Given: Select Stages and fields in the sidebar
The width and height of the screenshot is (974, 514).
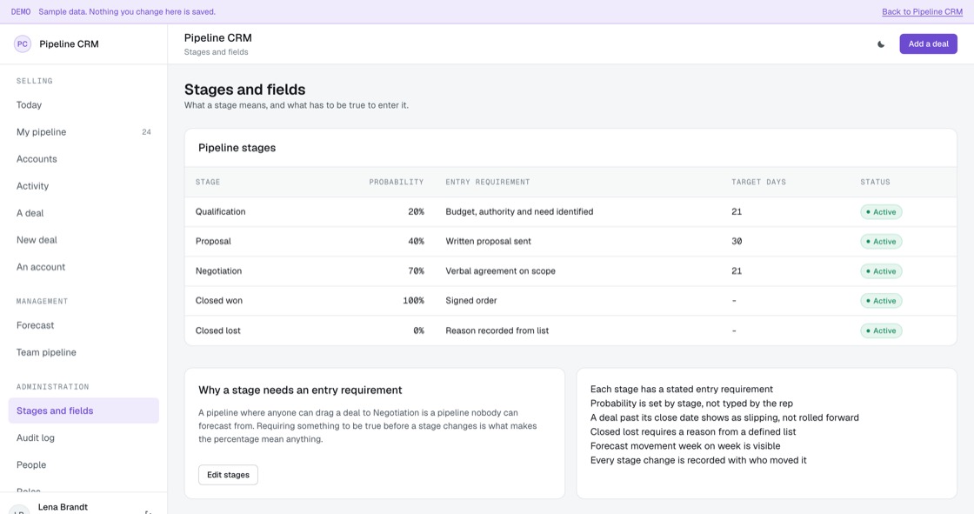Looking at the screenshot, I should 83,411.
